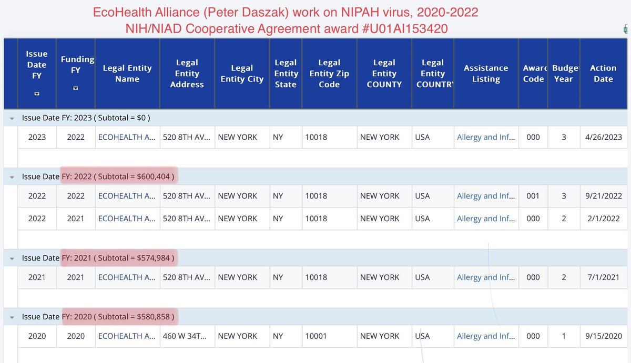Open ECOHEALTH link in the 9/21/2022 row
Viewport: 631px width, 363px height.
(127, 196)
